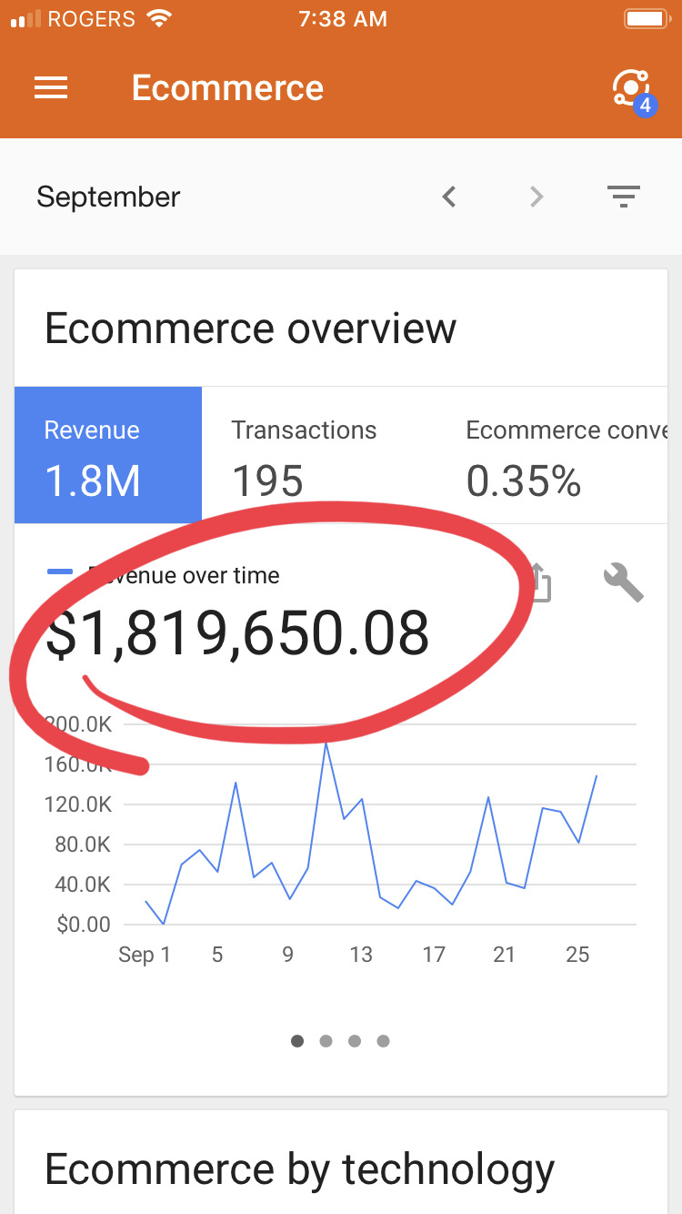Tap the Ecommerce overview card heading
This screenshot has width=682, height=1214.
click(250, 328)
